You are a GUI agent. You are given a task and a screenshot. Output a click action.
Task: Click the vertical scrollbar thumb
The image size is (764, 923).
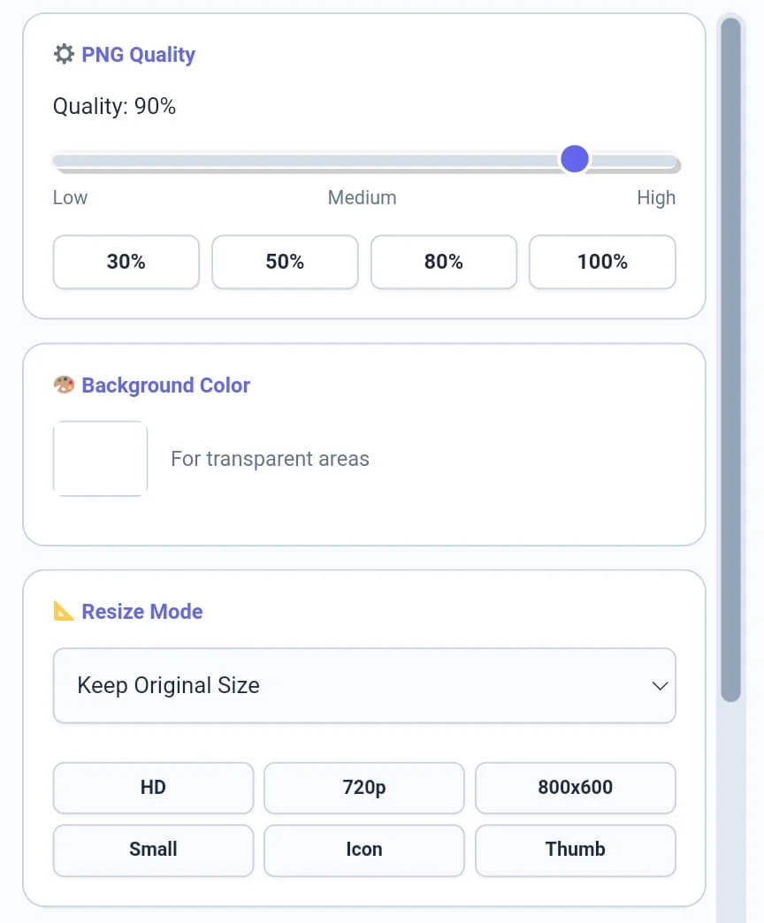coord(730,354)
